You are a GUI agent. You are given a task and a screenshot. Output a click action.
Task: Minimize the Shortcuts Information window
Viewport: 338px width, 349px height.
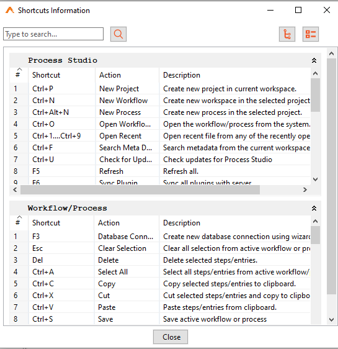click(x=270, y=10)
